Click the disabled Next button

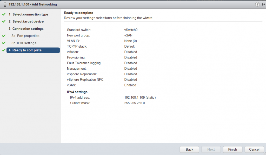coord(211,149)
